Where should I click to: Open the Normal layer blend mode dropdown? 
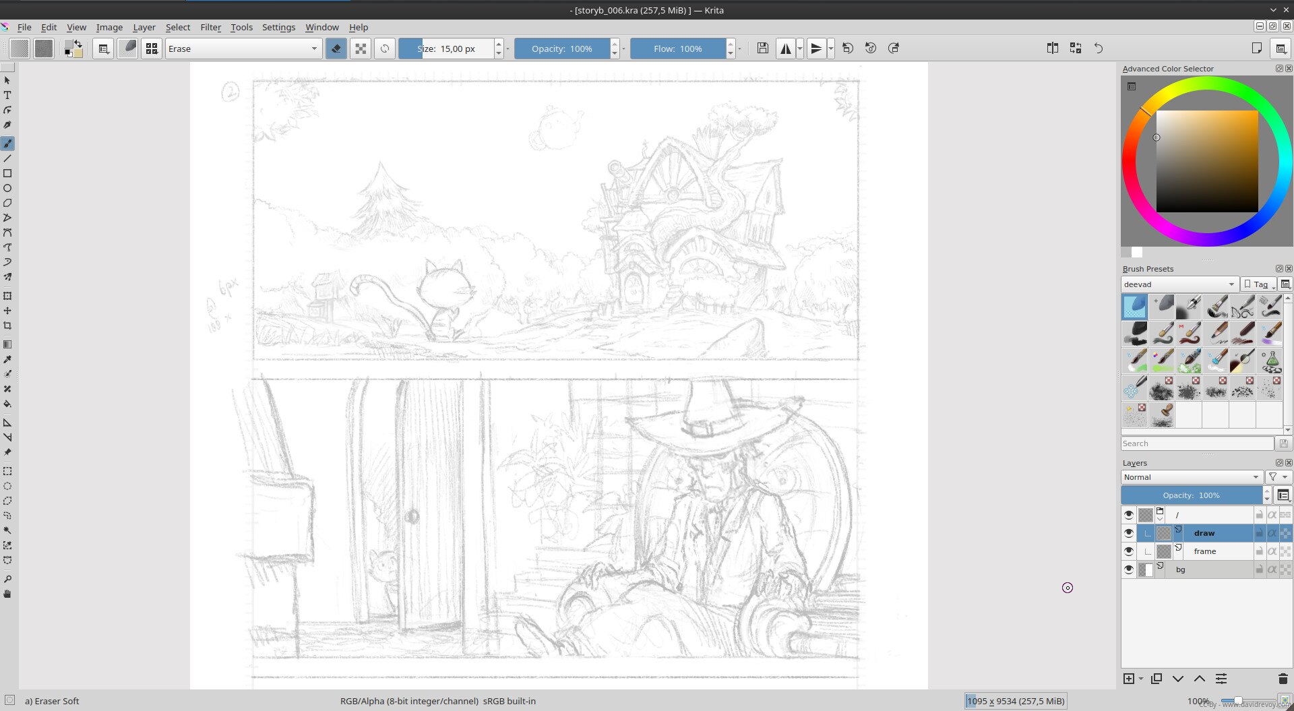click(x=1191, y=477)
